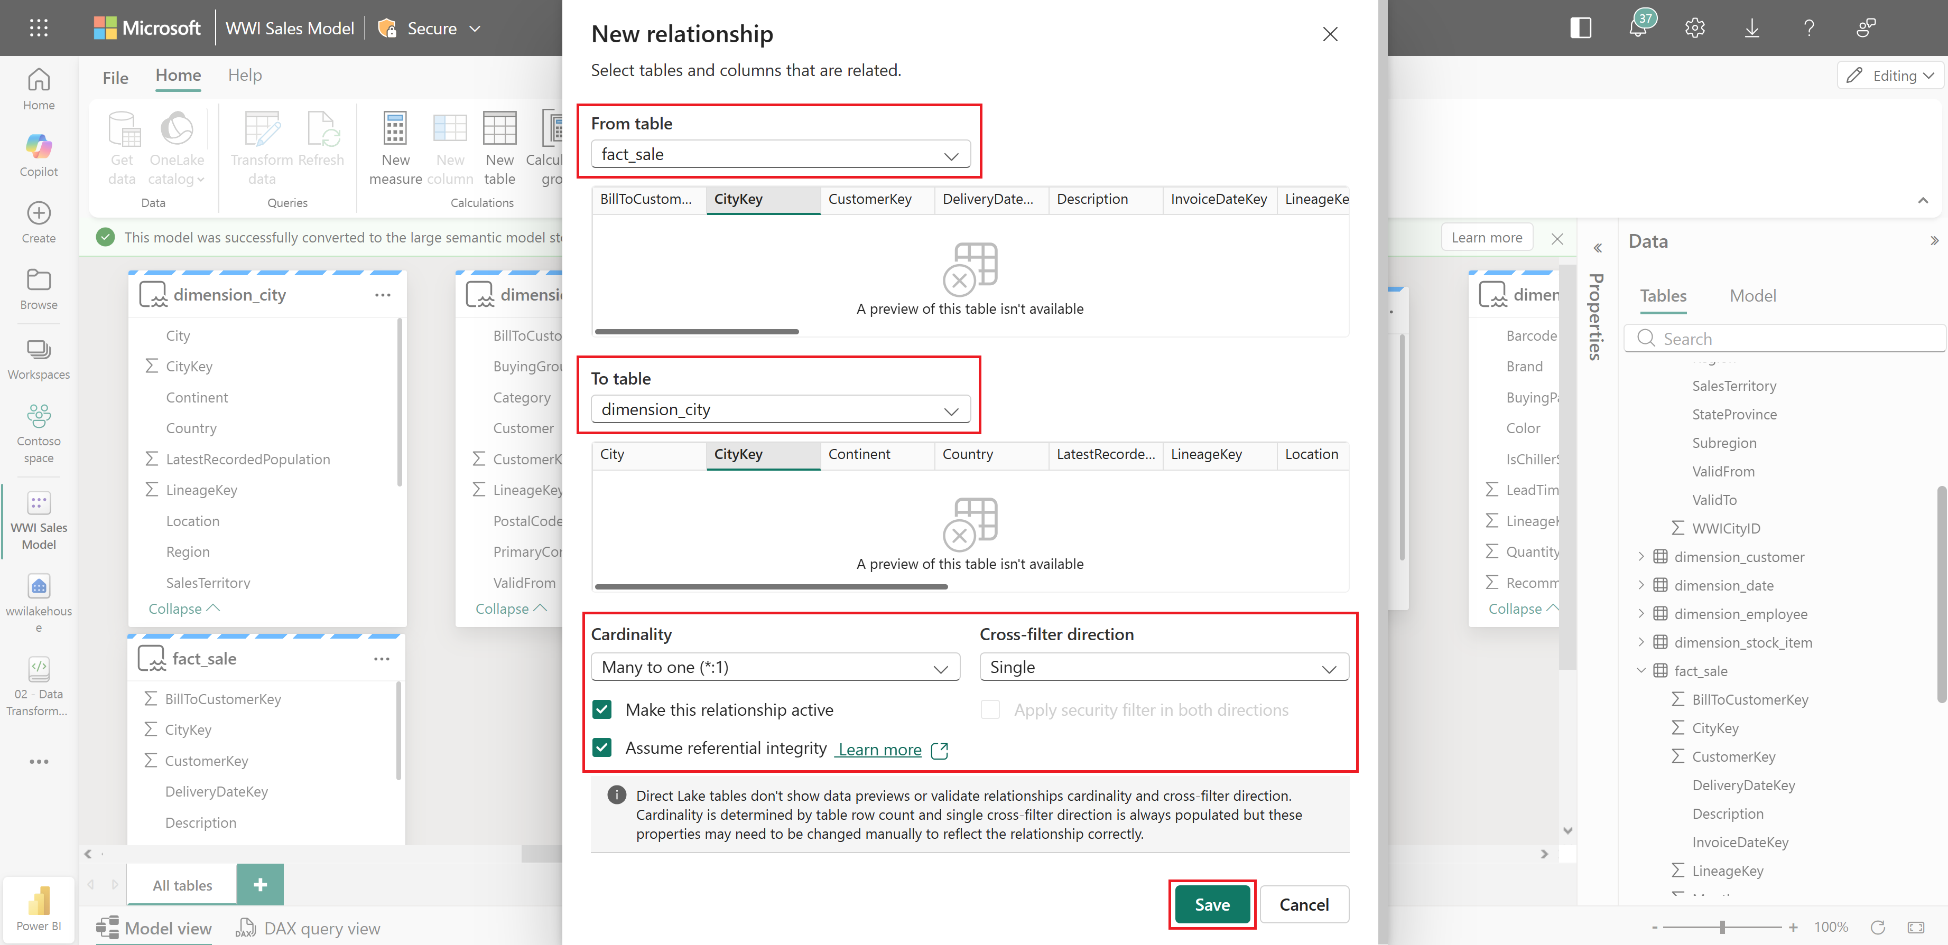Toggle Assume referential integrity checkbox

click(602, 747)
